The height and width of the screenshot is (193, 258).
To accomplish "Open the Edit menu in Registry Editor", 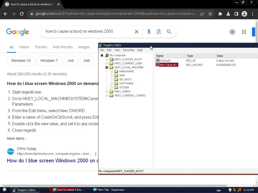I will point(109,50).
